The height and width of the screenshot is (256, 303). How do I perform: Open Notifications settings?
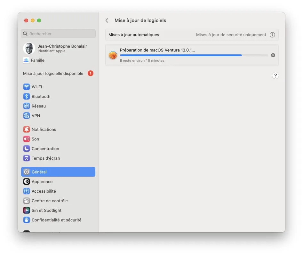(27, 129)
